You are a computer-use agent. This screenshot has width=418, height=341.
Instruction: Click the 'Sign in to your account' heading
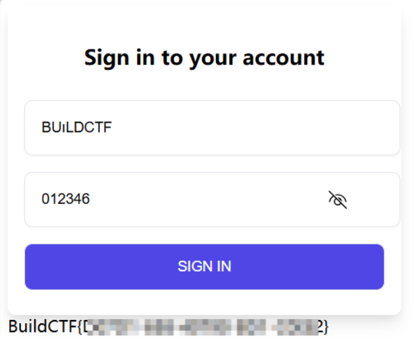[204, 58]
